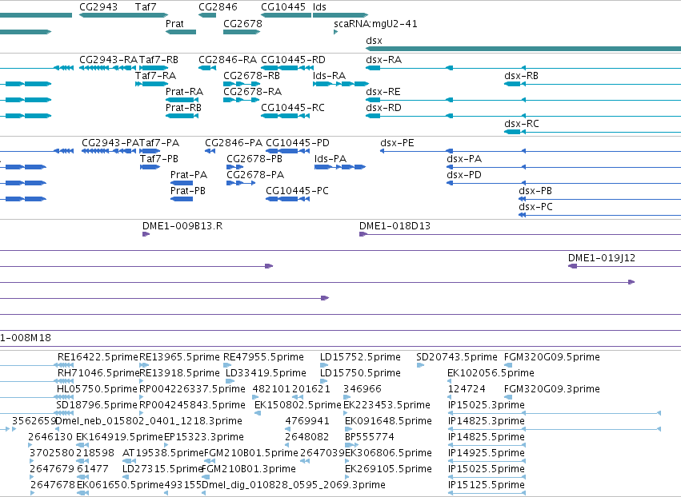Click the FGM320G09.3prime EST label
The image size is (681, 497).
552,389
